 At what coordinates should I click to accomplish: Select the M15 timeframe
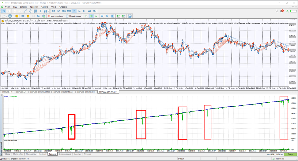64,11
